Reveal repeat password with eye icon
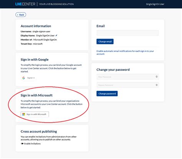Image resolution: width=182 pixels, height=159 pixels. 156,85
